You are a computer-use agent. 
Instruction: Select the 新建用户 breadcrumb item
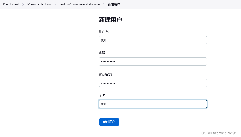click(114, 4)
